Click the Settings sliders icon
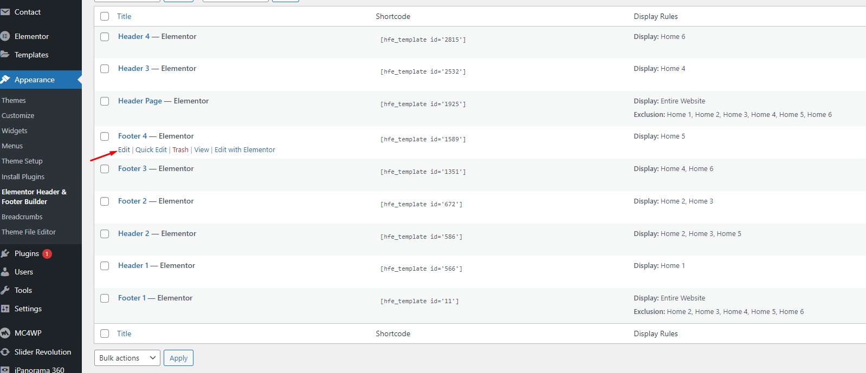 pyautogui.click(x=5, y=309)
